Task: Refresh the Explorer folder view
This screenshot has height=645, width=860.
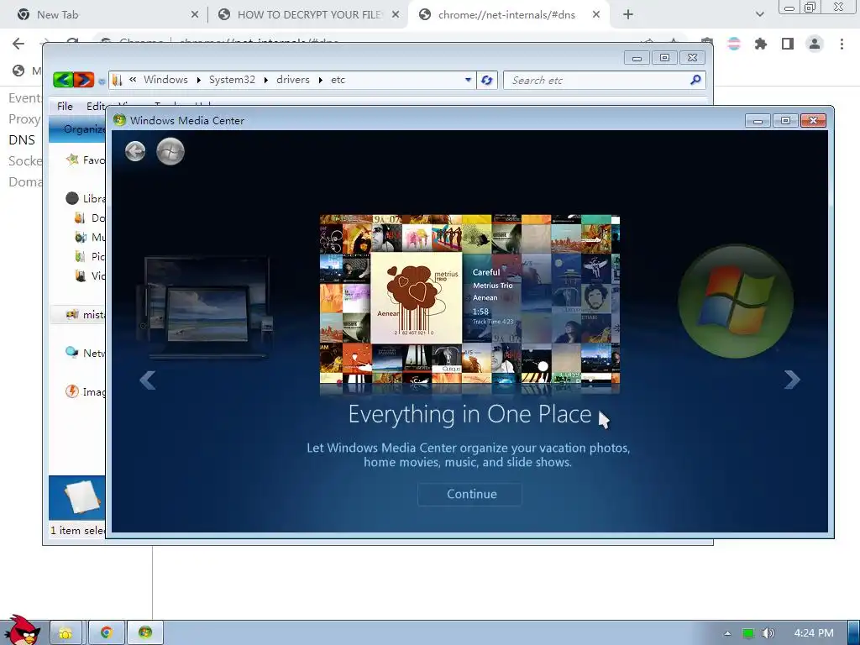Action: [486, 80]
